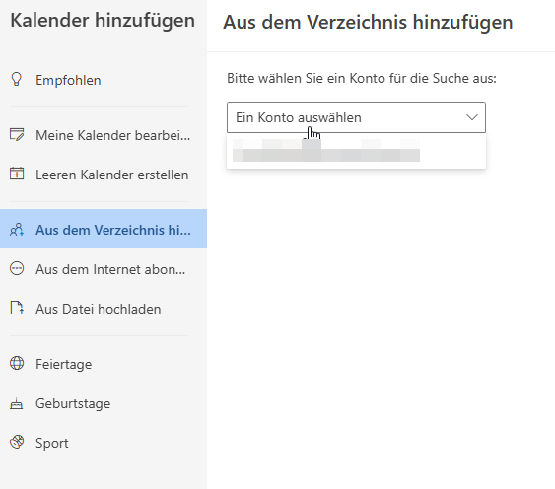This screenshot has width=555, height=489.
Task: Click the file upload icon for Aus Datei
Action: (x=17, y=309)
